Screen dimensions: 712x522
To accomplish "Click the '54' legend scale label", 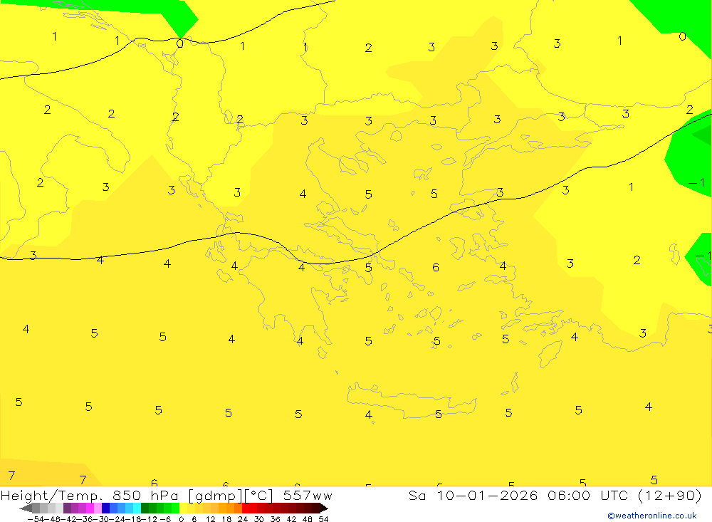I will pyautogui.click(x=323, y=519).
